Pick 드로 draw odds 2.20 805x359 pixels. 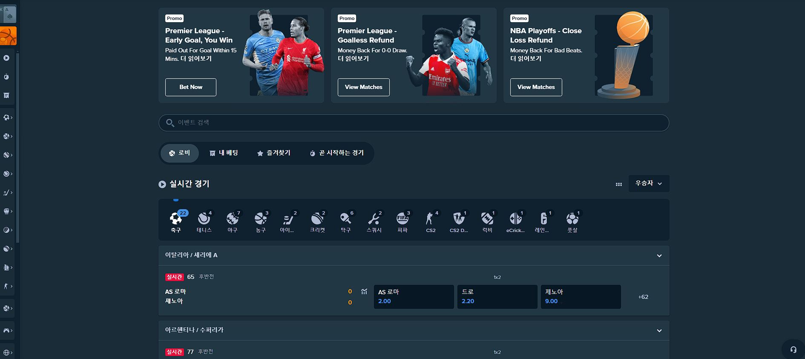tap(497, 297)
